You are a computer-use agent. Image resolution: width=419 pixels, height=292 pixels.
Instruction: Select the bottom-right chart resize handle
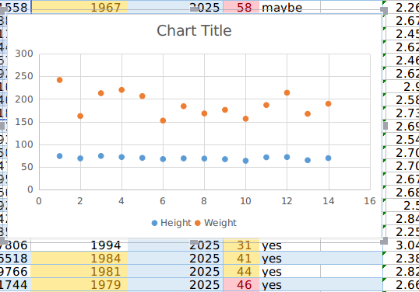click(x=384, y=241)
